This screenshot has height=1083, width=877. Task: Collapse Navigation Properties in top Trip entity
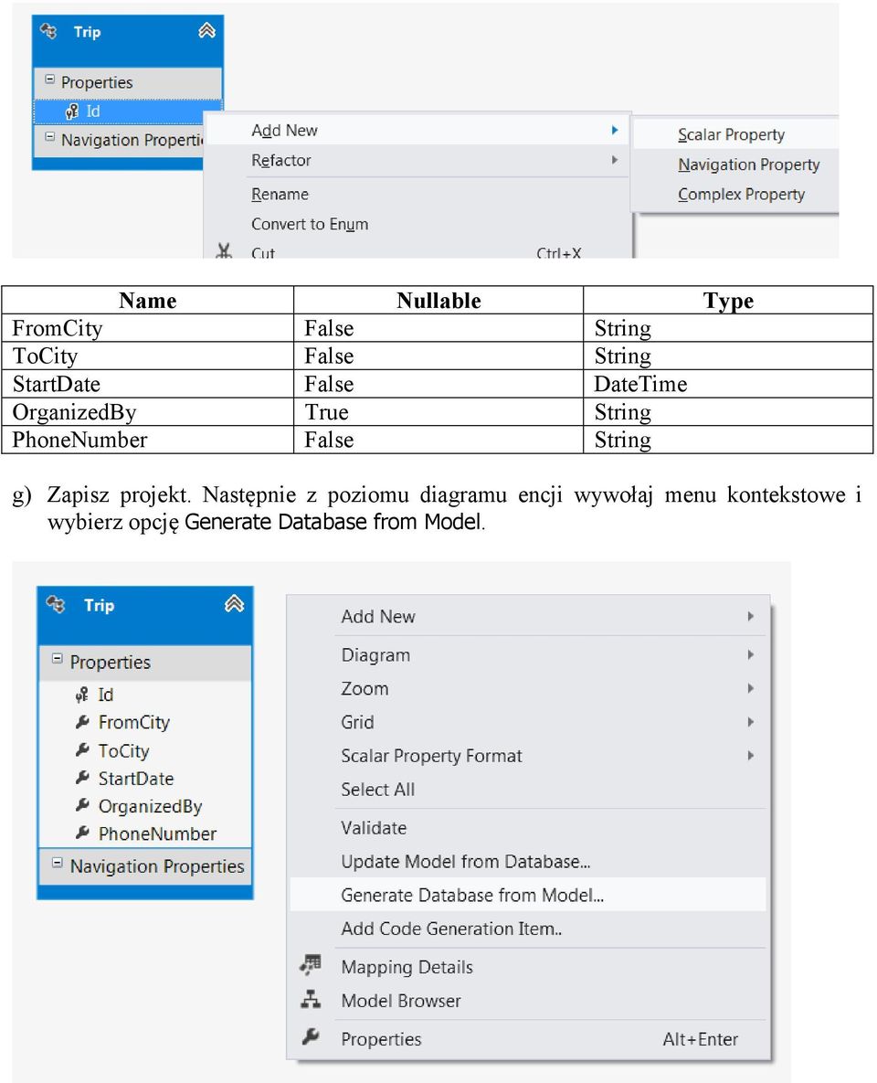[x=49, y=137]
